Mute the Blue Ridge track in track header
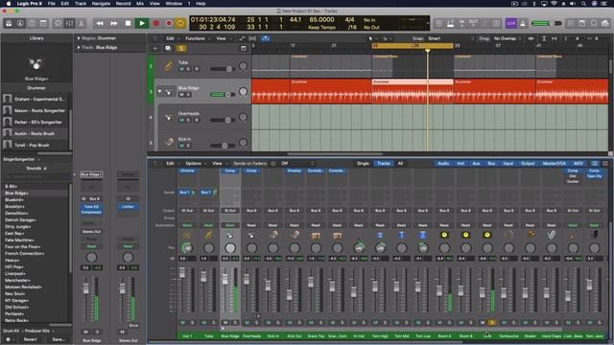This screenshot has height=345, width=614. [181, 95]
